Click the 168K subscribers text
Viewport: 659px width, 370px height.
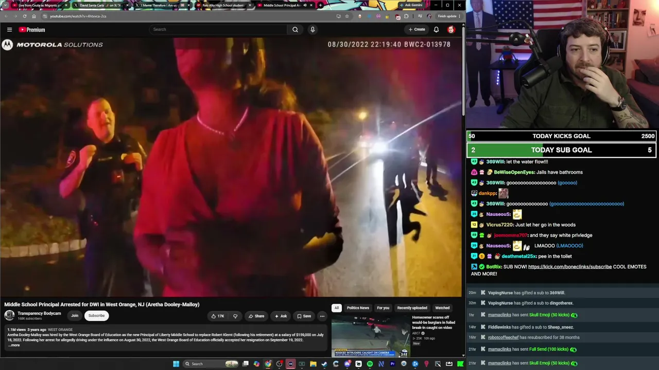[x=29, y=319]
